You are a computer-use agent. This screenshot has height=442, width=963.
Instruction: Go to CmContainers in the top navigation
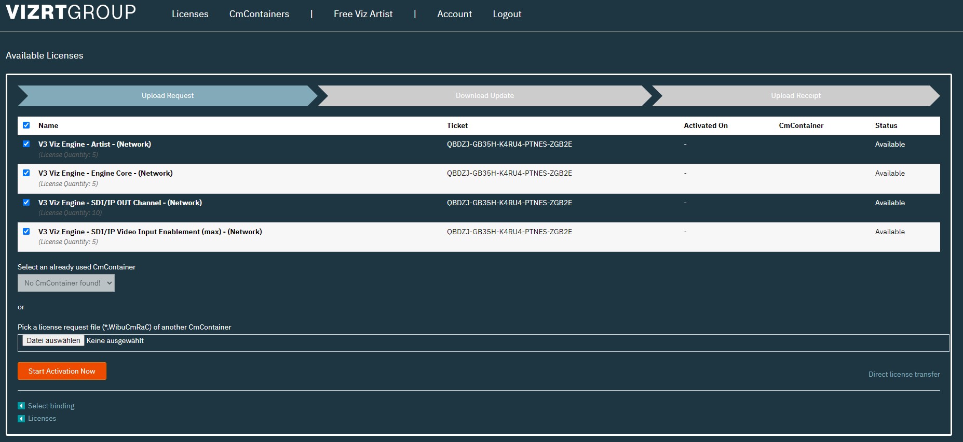pos(259,14)
